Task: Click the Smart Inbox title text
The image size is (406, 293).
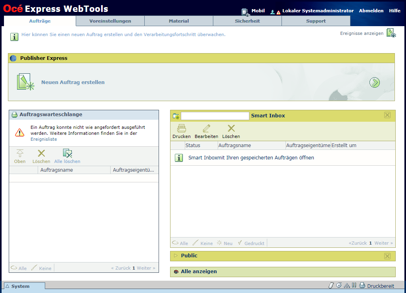Action: pyautogui.click(x=268, y=116)
